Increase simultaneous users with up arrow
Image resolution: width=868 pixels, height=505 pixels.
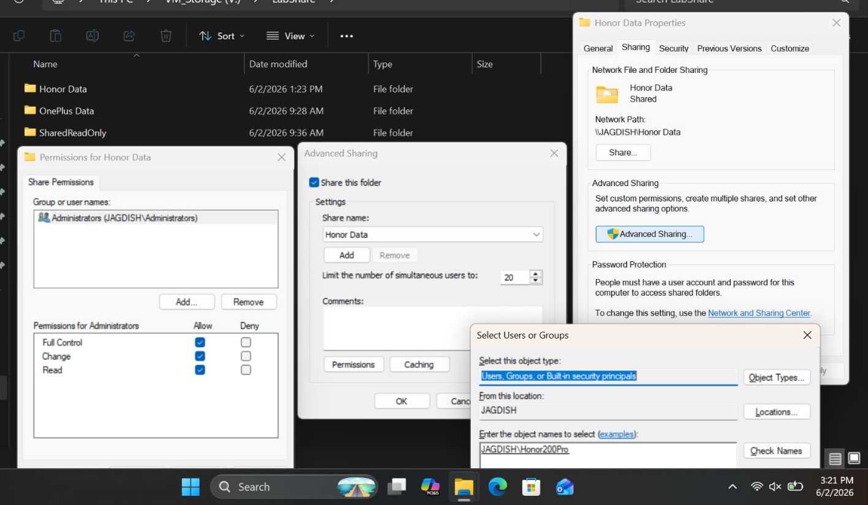click(536, 274)
